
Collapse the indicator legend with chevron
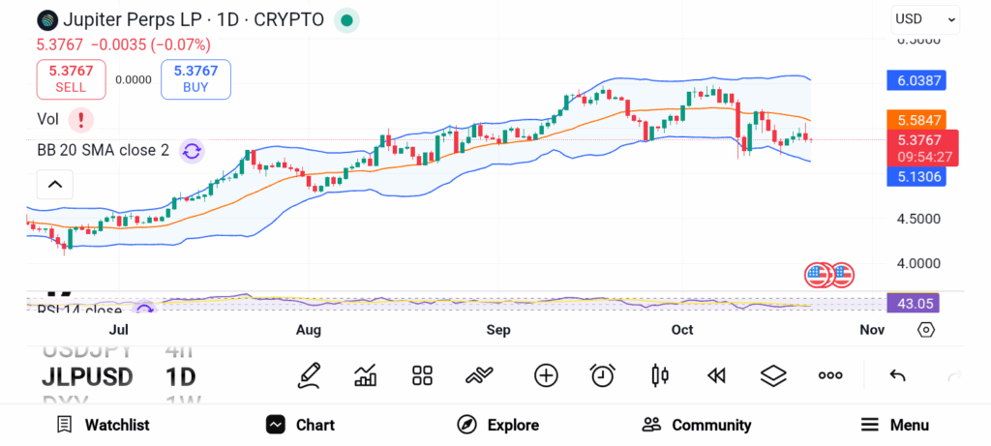point(55,184)
